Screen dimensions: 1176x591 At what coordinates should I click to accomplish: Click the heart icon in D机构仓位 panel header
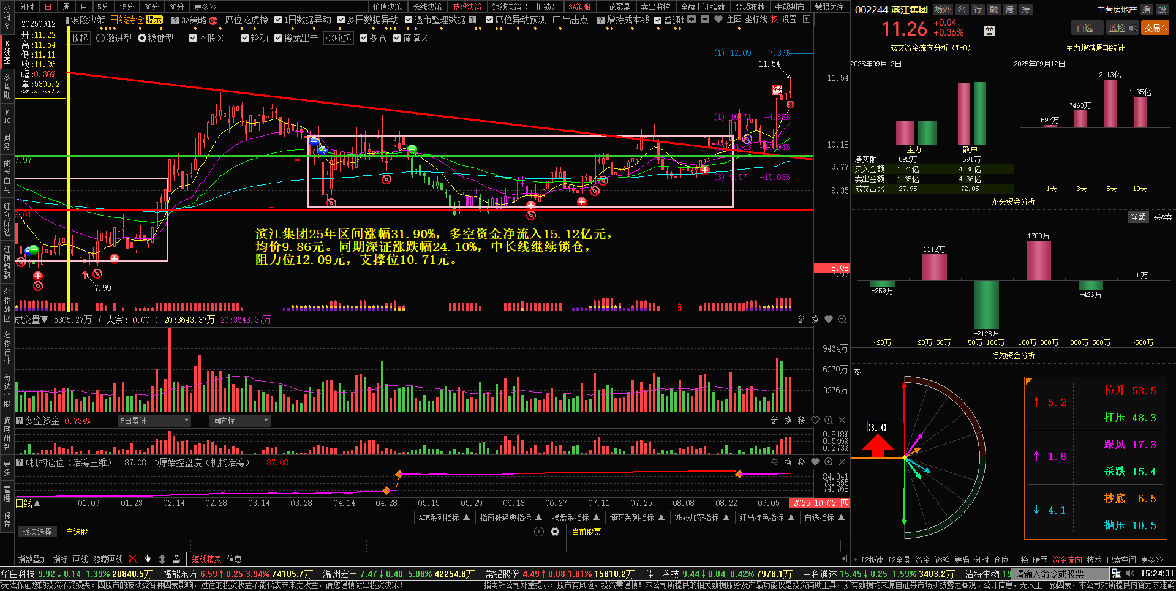tap(815, 462)
